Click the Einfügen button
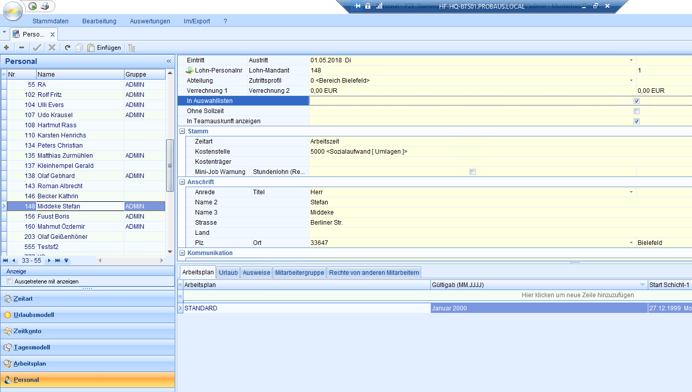This screenshot has width=692, height=392. (104, 48)
